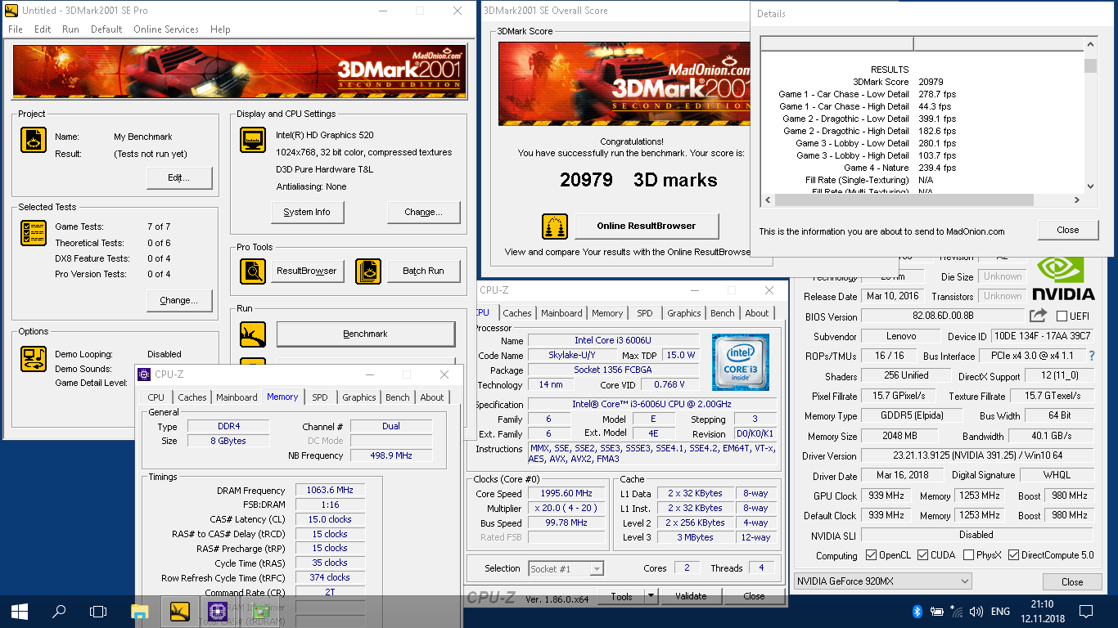
Task: Open the Default menu in 3DMark
Action: pos(106,29)
